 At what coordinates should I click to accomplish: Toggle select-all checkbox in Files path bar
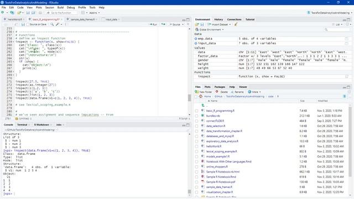(196, 97)
